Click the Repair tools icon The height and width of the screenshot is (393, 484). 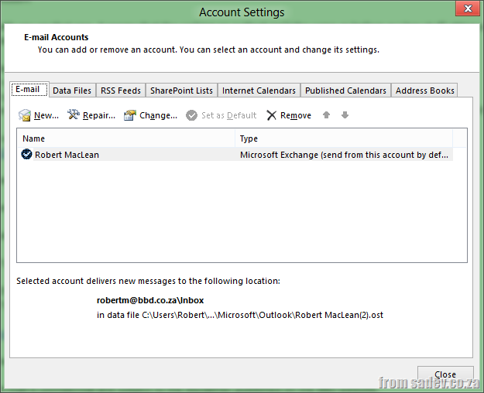click(74, 114)
